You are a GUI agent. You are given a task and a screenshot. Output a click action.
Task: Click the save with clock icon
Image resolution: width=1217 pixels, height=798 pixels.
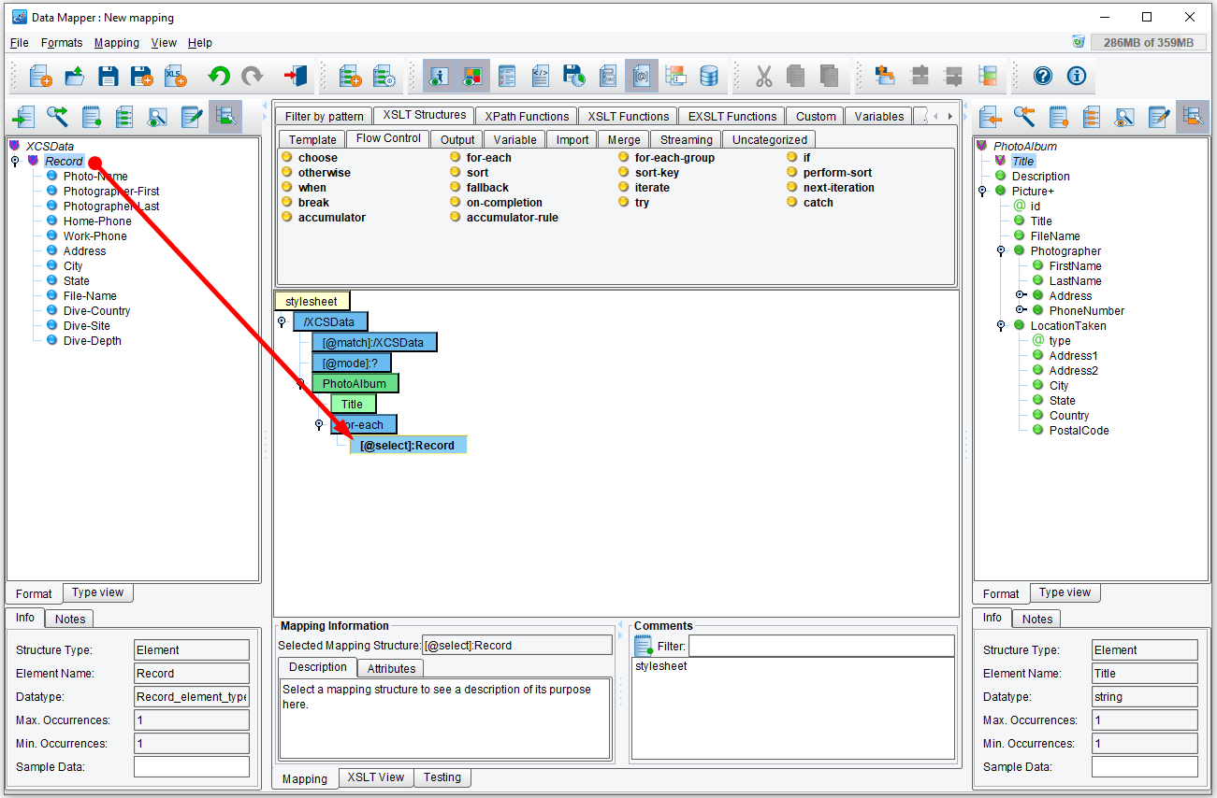click(574, 77)
